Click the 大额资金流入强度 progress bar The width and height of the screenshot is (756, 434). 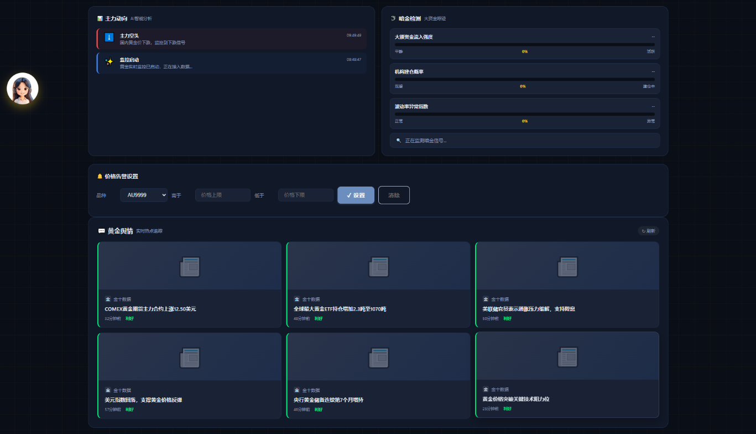524,44
